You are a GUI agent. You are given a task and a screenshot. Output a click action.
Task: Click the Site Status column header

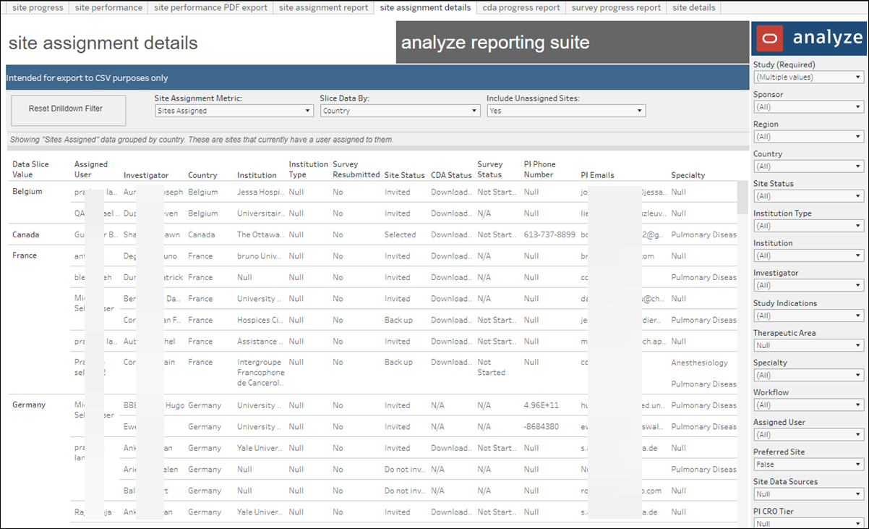[x=405, y=175]
